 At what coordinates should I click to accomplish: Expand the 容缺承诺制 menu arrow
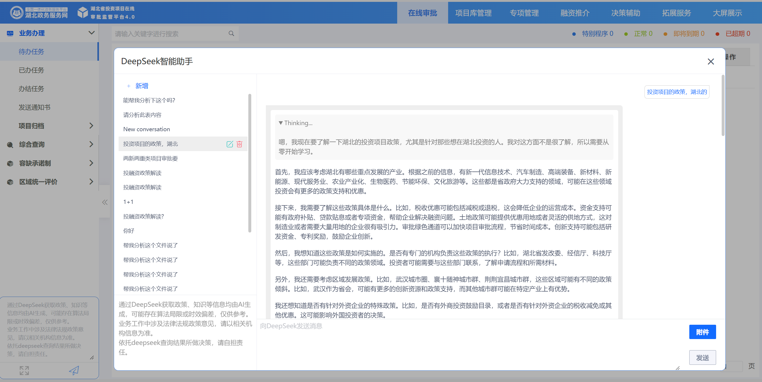point(91,163)
